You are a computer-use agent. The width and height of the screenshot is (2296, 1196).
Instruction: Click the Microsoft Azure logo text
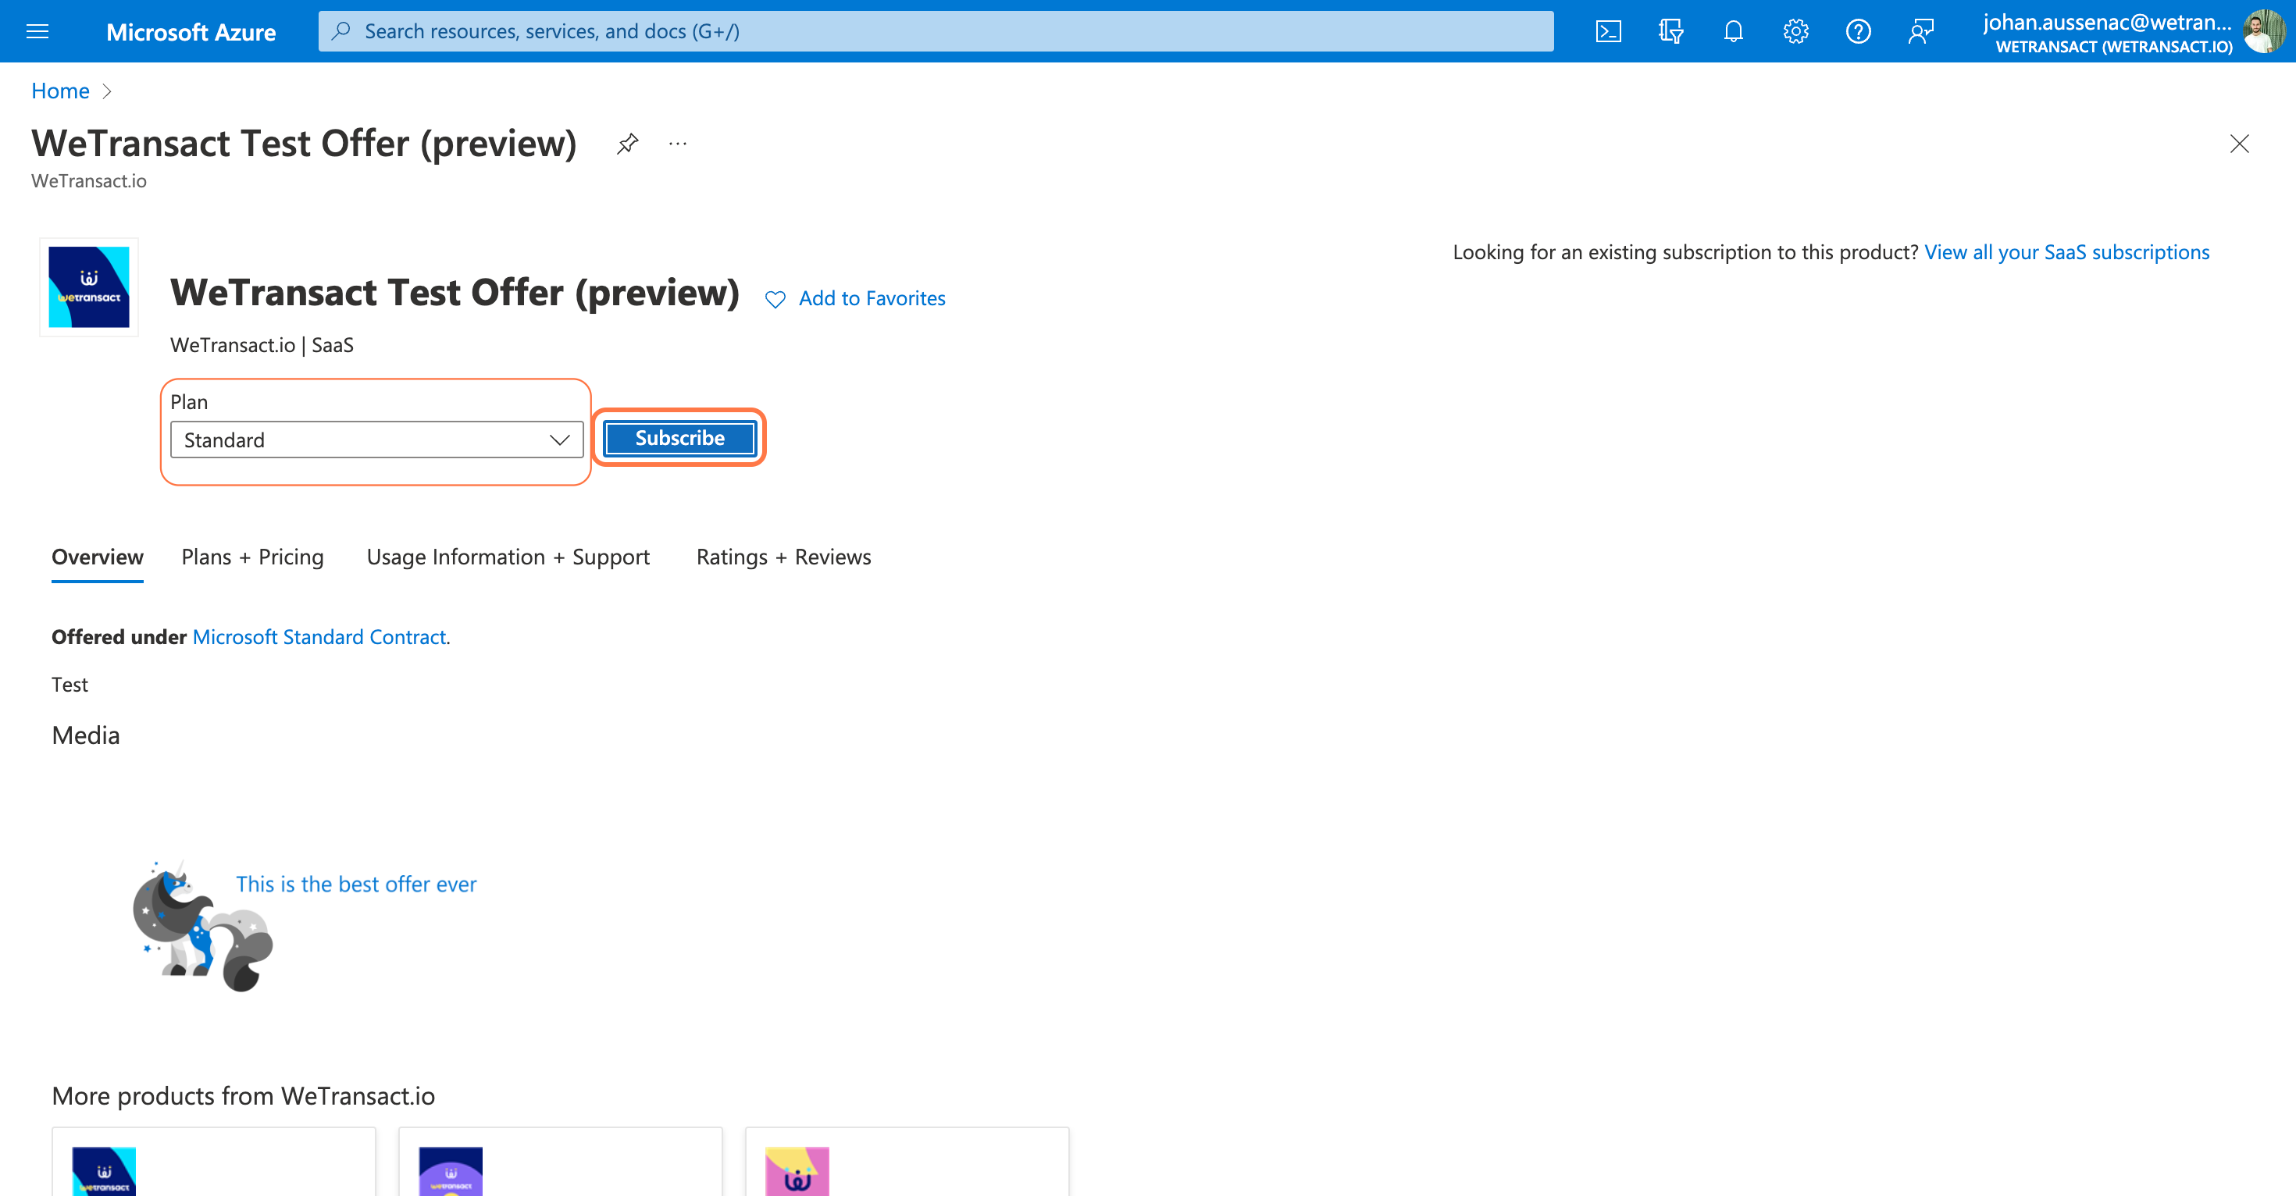pyautogui.click(x=191, y=32)
